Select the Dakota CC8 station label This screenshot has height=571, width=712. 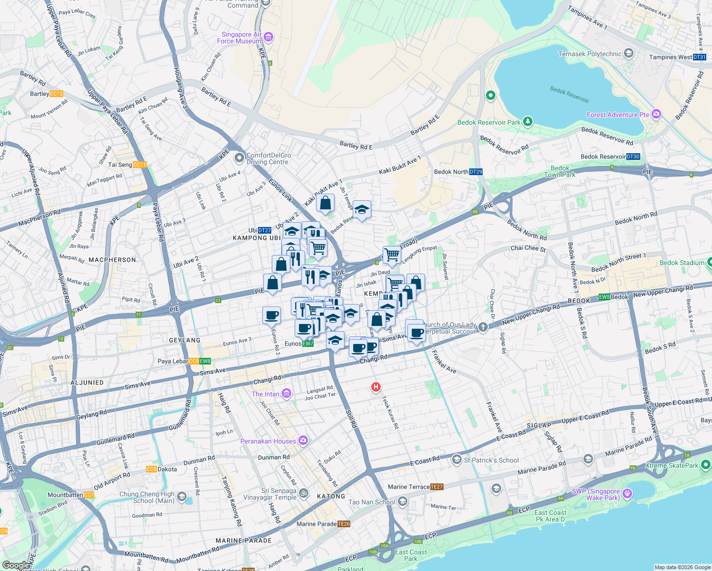[161, 469]
